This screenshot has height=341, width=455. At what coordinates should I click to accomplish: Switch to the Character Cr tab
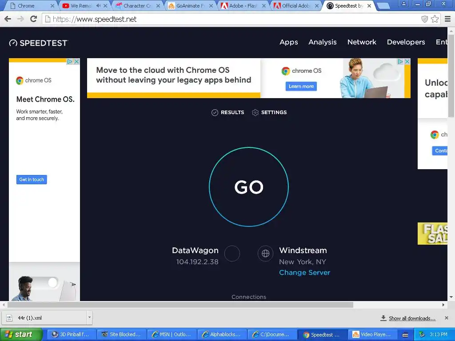point(137,6)
